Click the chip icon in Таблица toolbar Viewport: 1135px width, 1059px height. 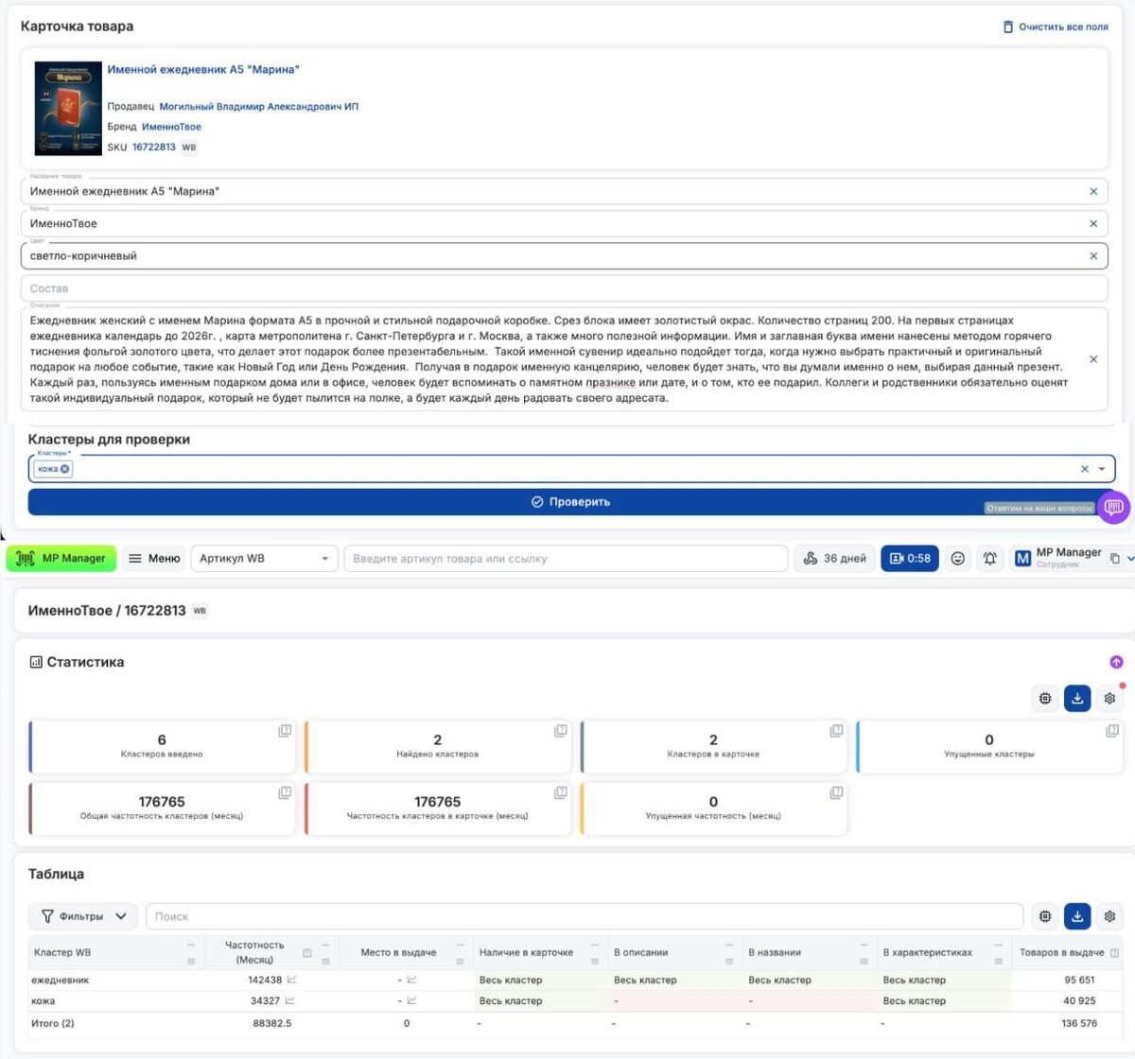1045,915
